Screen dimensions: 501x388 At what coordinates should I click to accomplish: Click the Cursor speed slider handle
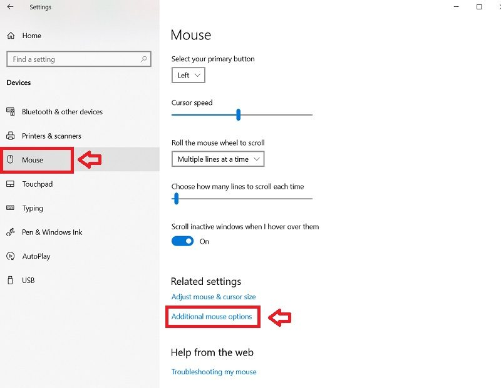click(238, 114)
